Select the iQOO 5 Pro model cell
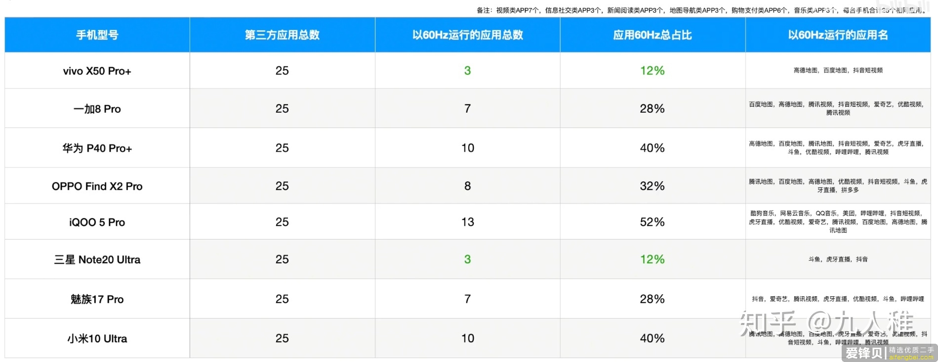938x362 pixels. 97,222
